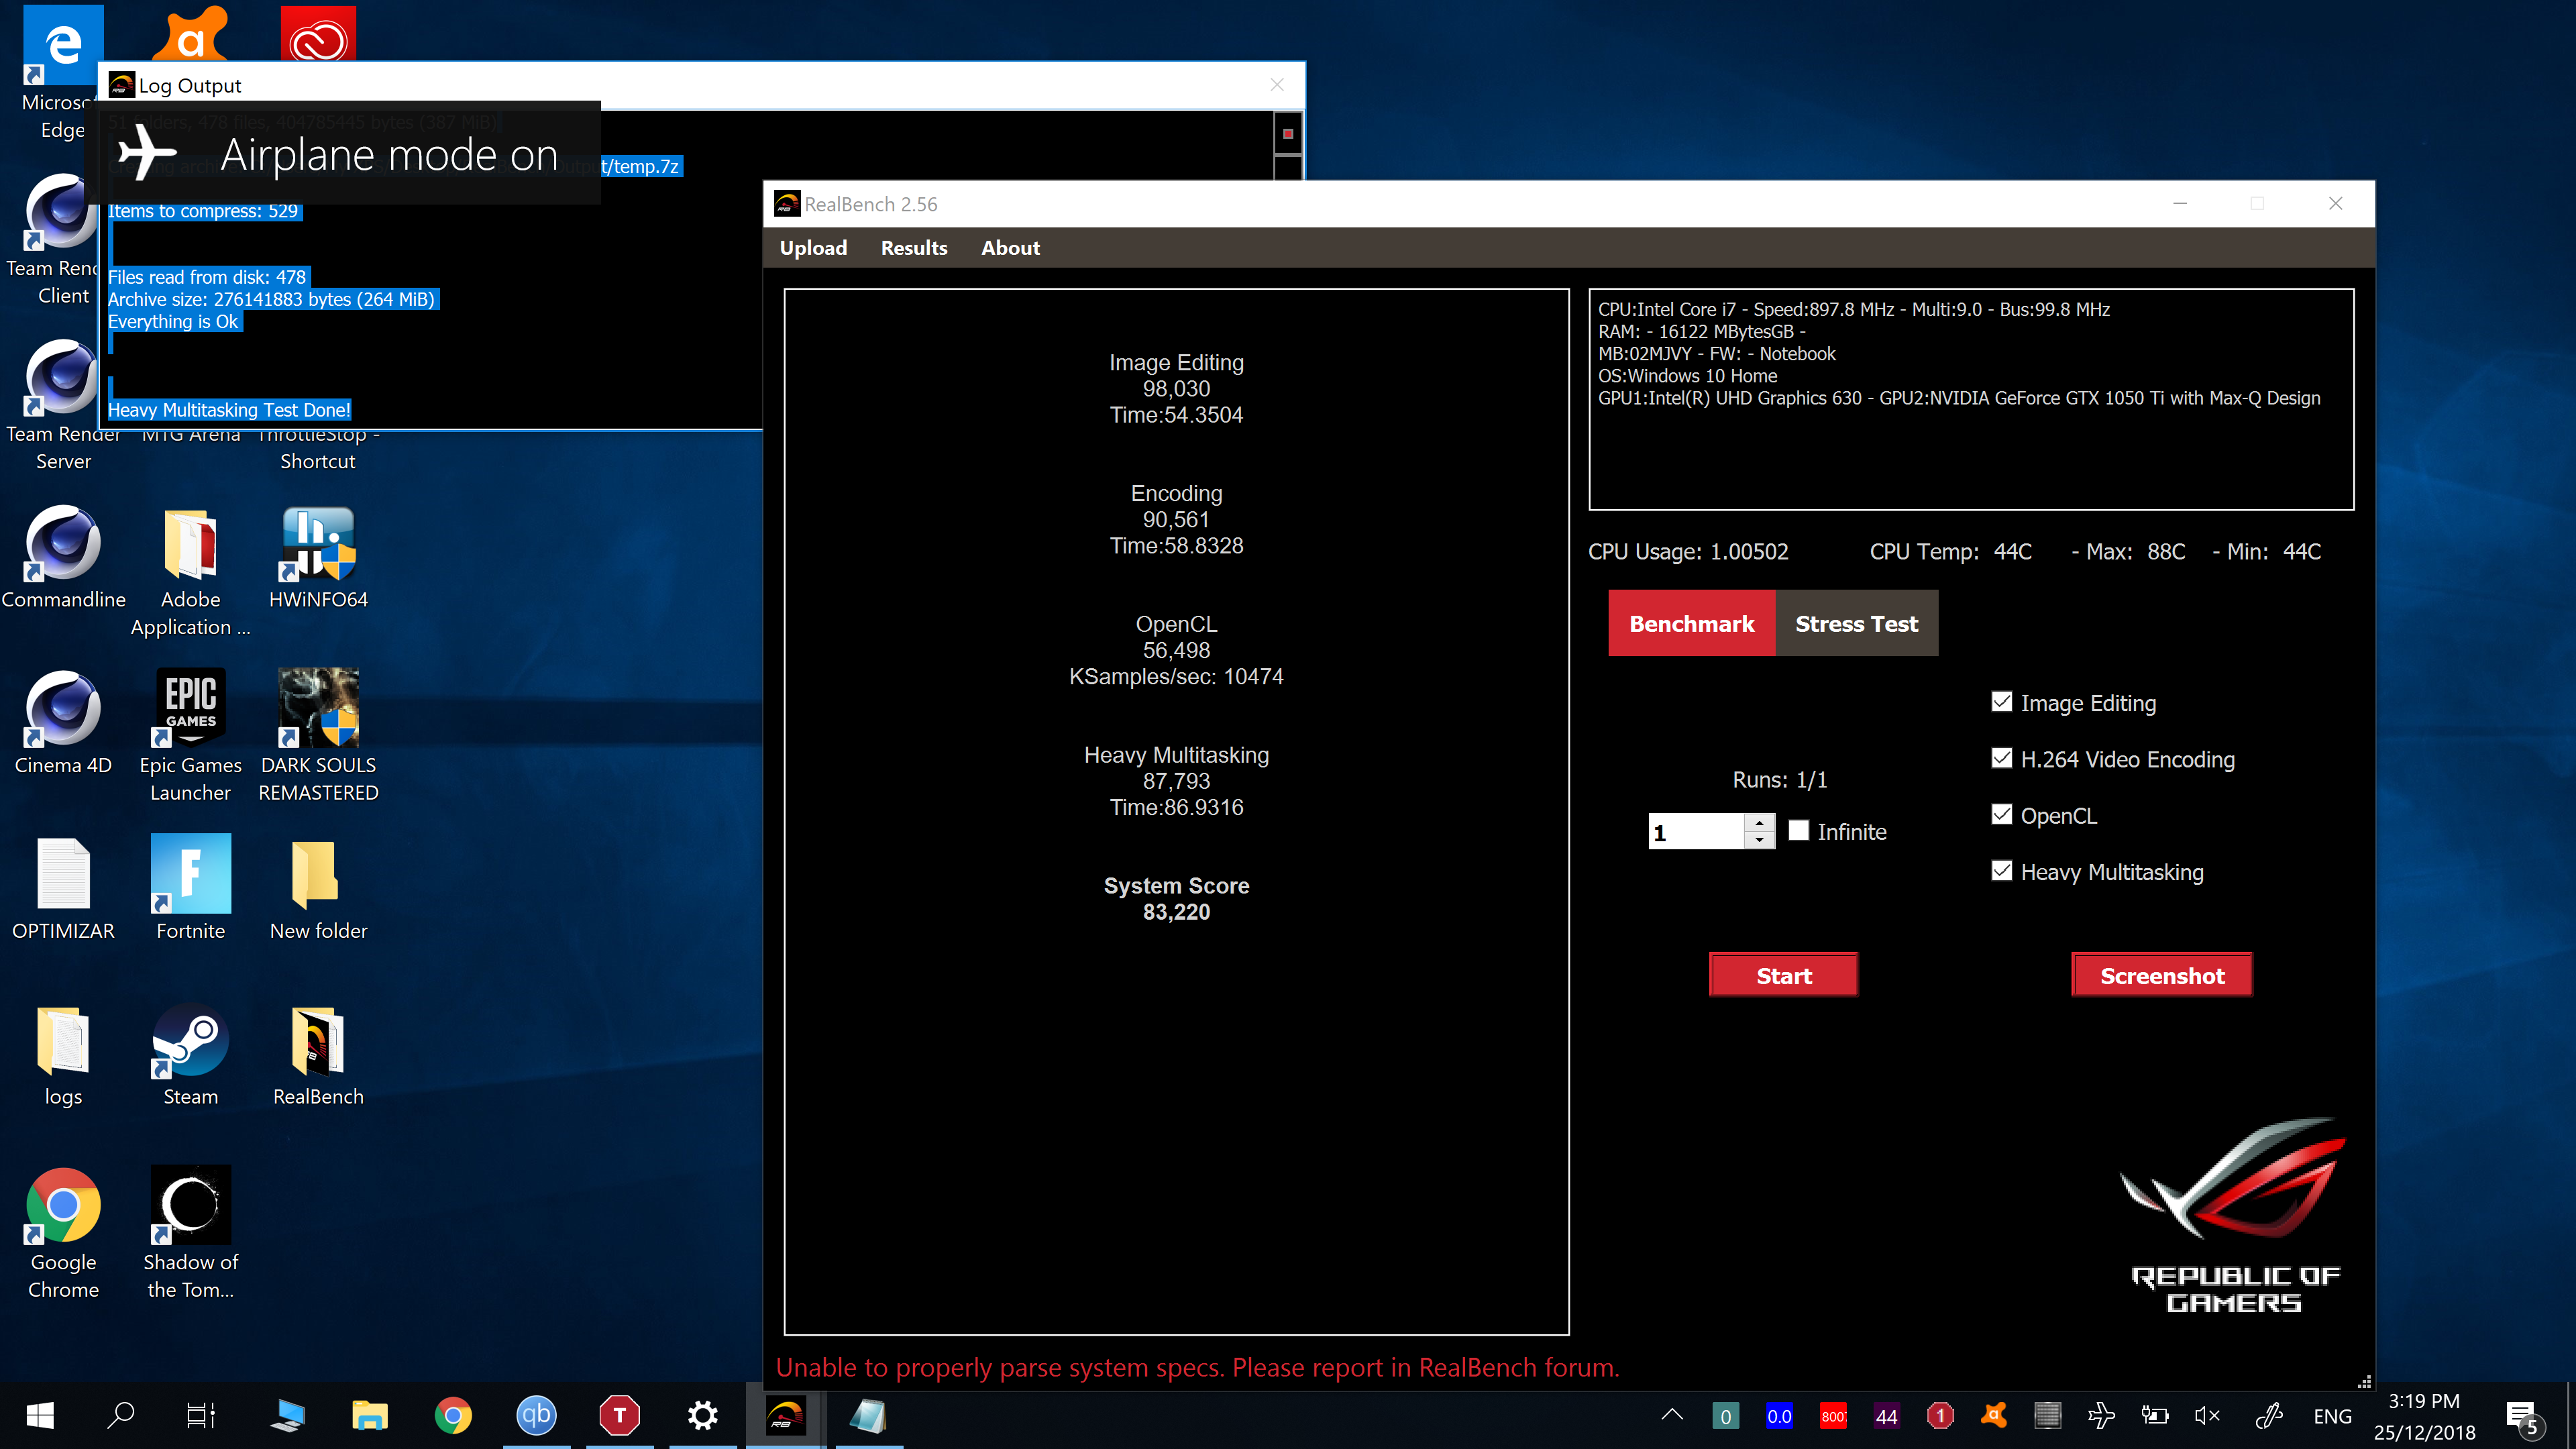The width and height of the screenshot is (2576, 1449).
Task: Launch Fortnite from desktop
Action: [x=190, y=888]
